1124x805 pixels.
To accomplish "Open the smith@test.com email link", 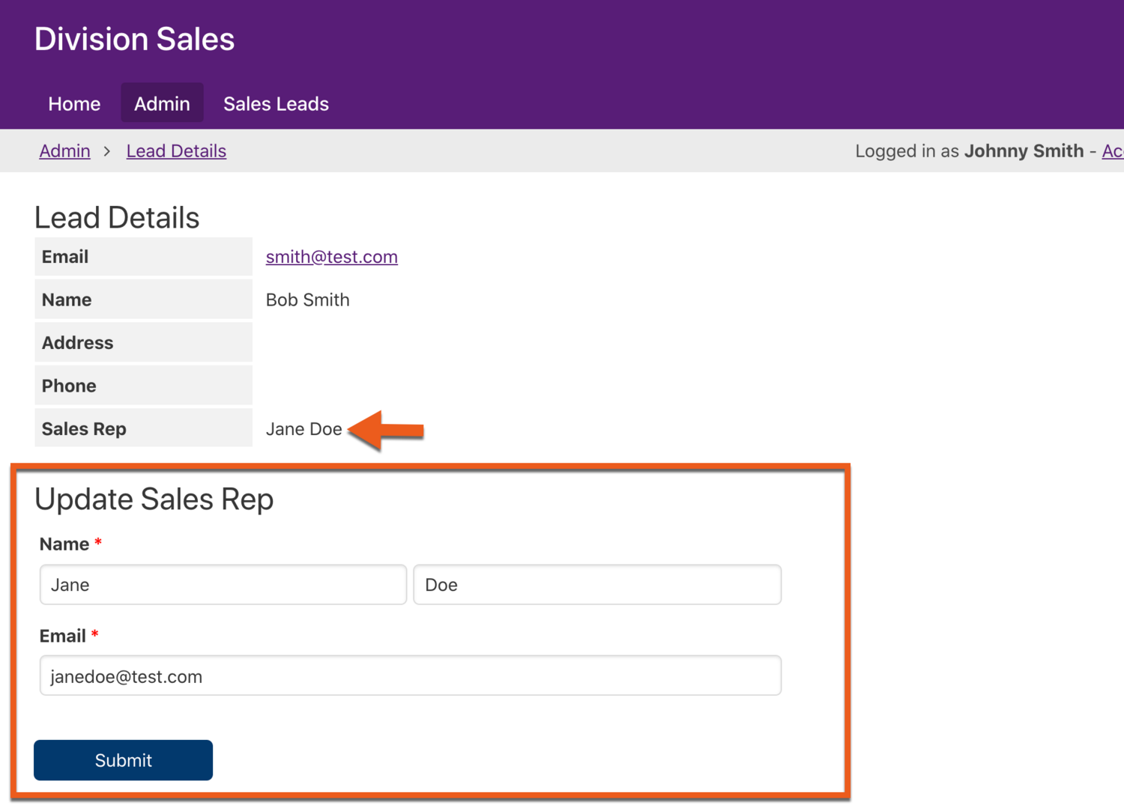I will click(331, 257).
